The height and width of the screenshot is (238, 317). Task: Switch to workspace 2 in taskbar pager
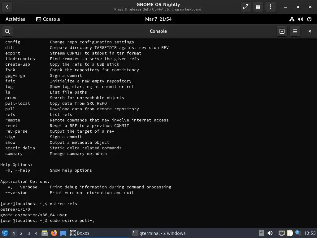(x=21, y=233)
